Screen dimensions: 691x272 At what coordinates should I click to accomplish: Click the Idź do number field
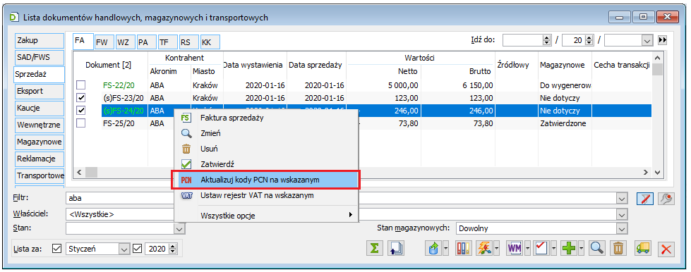pos(522,40)
